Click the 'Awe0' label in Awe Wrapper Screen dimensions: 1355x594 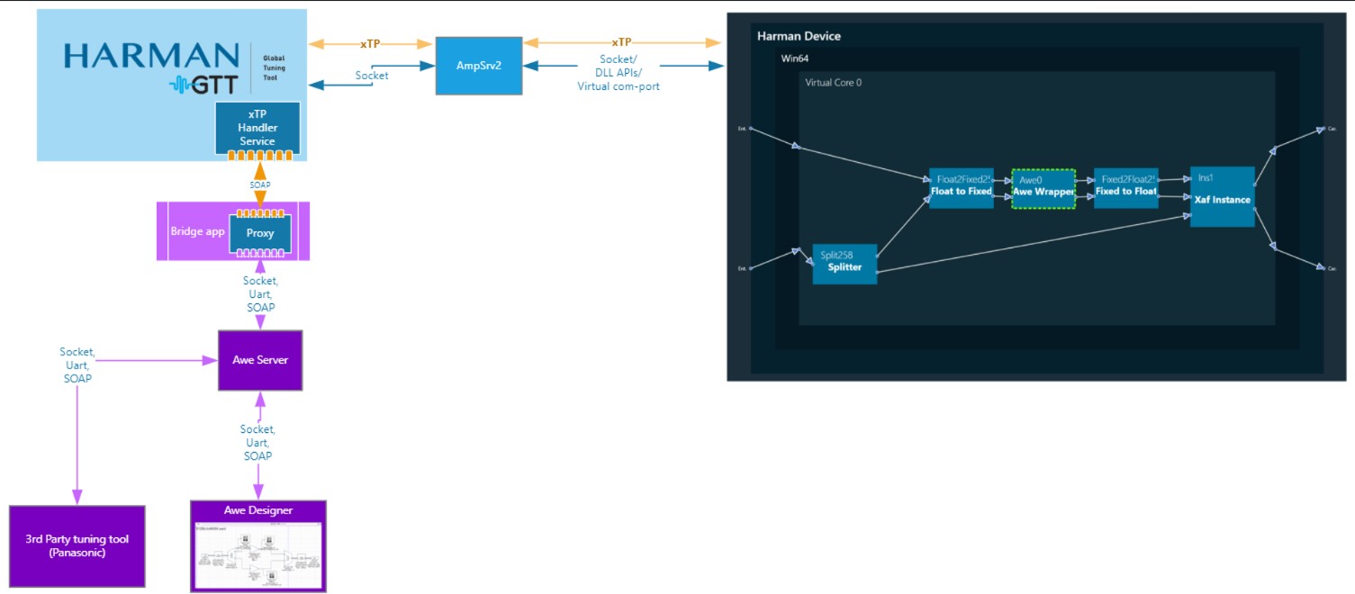[x=1030, y=180]
